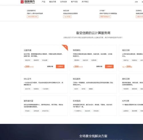Click the 查看详情 link in 云服务器 card
This screenshot has height=140, width=143.
(50, 66)
